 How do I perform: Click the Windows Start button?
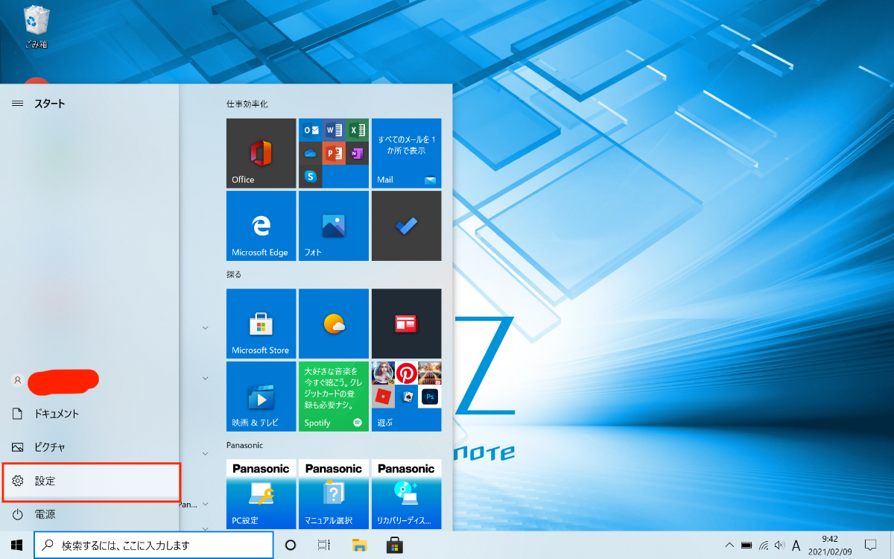pyautogui.click(x=16, y=545)
